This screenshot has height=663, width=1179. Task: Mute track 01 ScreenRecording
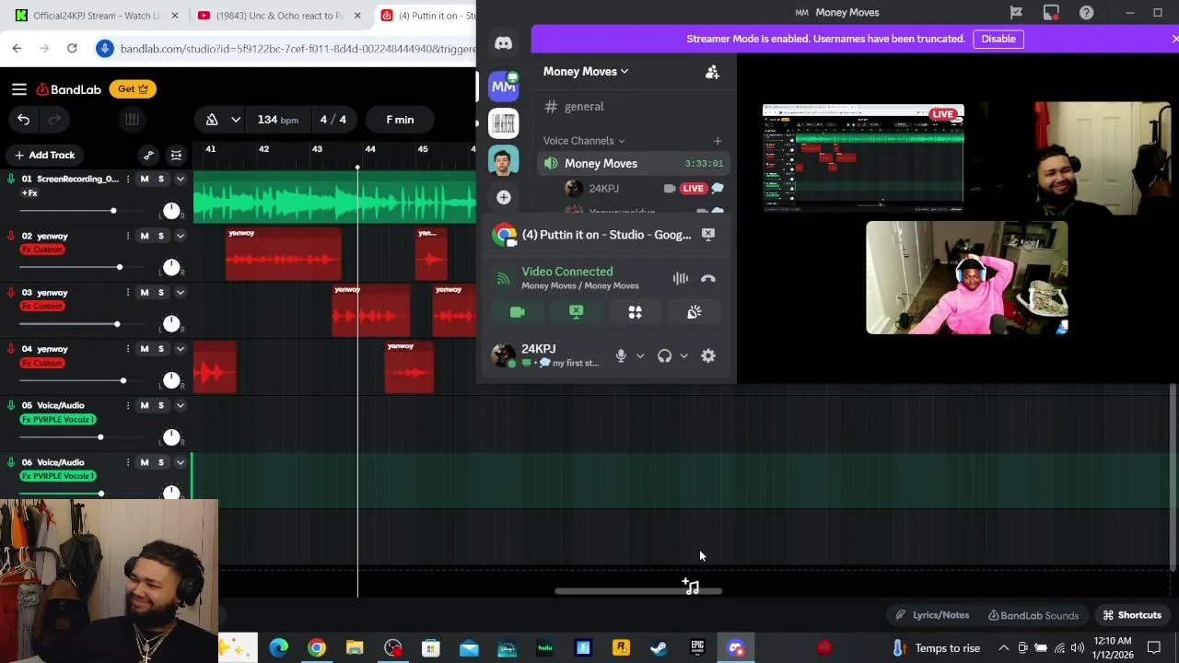144,179
